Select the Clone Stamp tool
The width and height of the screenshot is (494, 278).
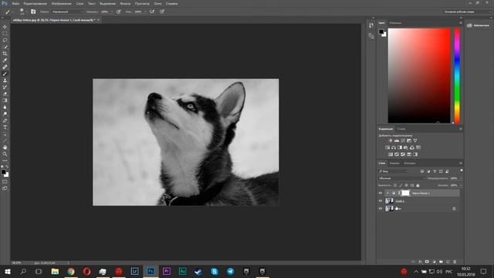(x=5, y=80)
